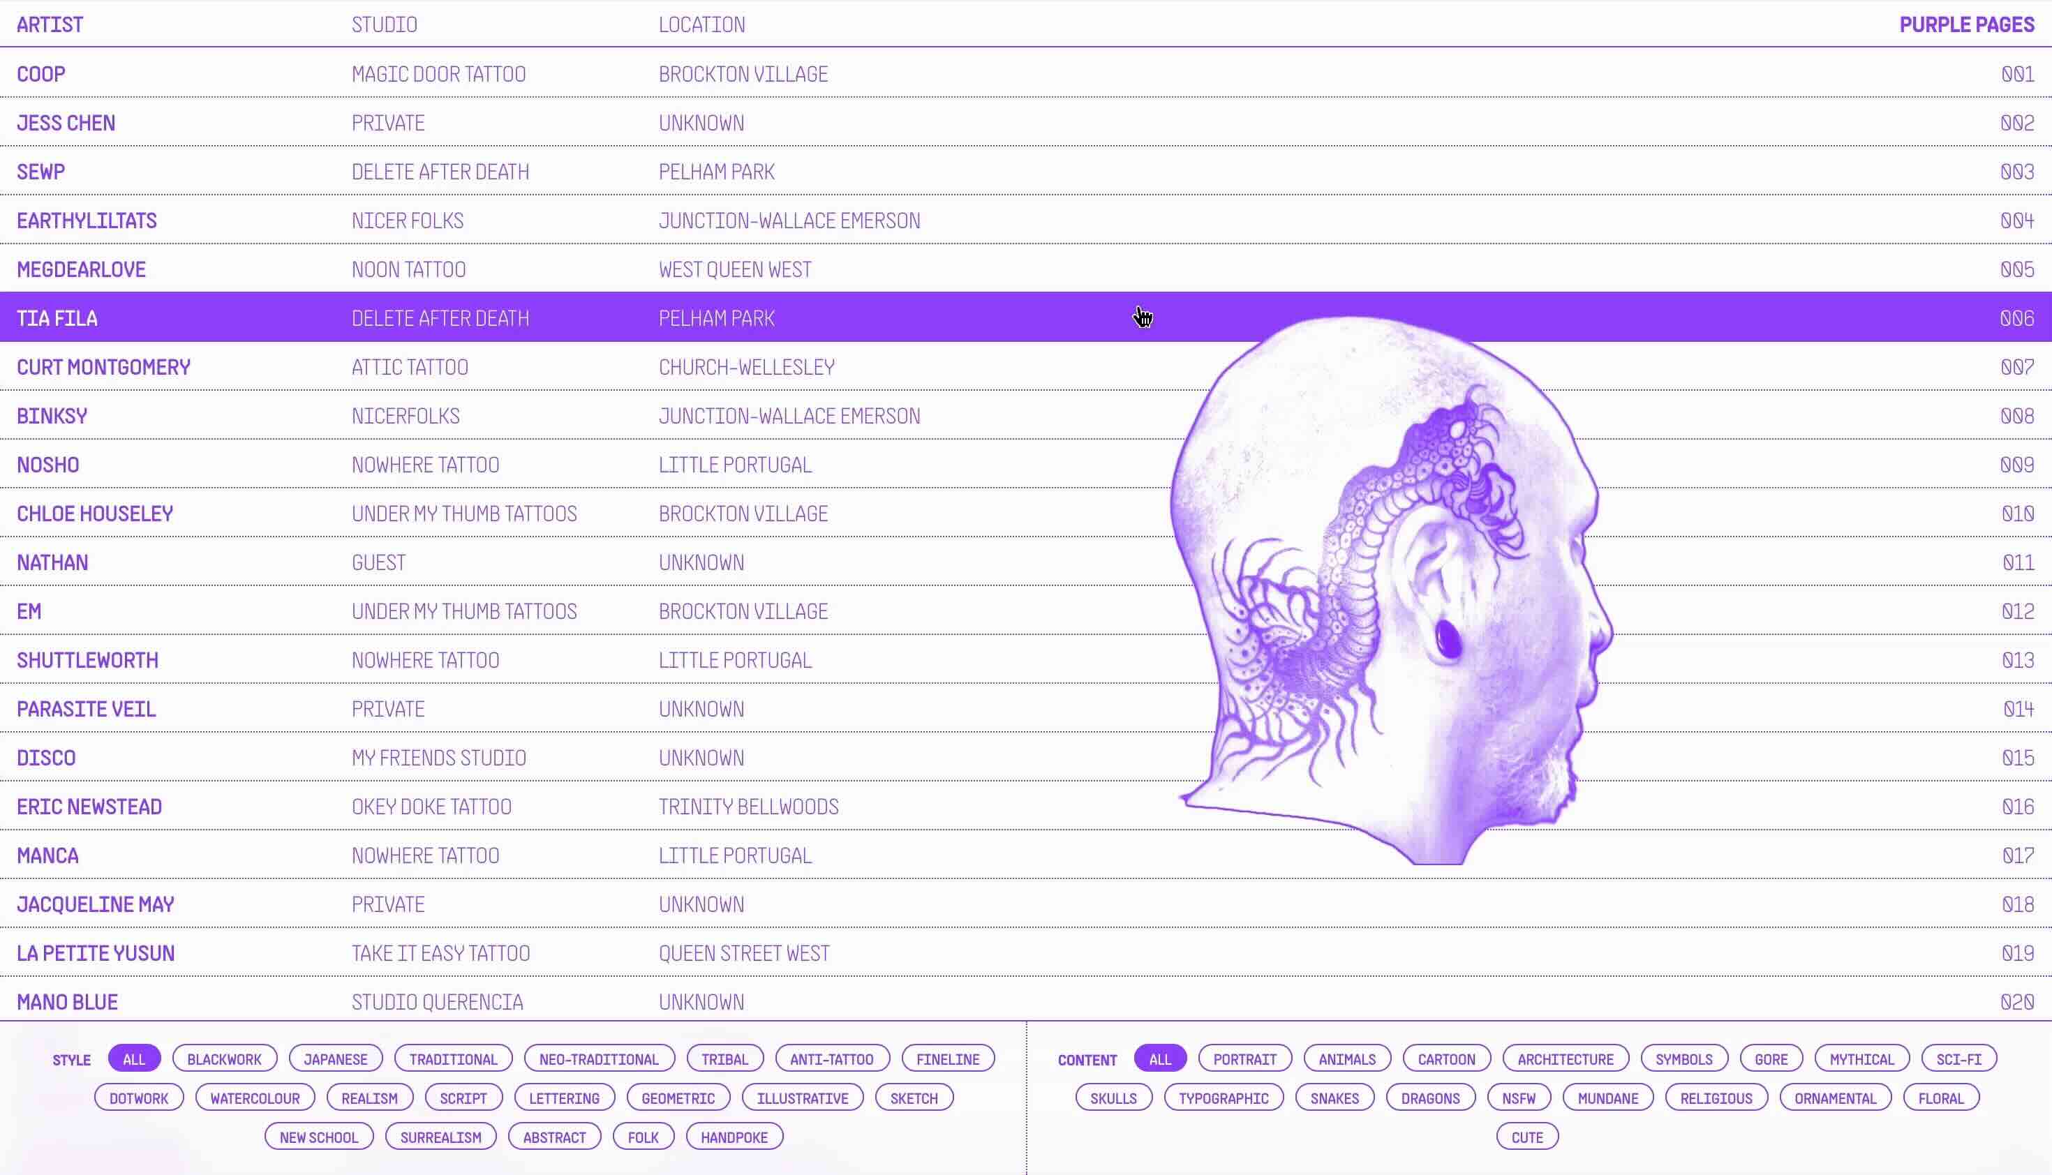Screen dimensions: 2052x1175
Task: Filter style by Watercolour
Action: (255, 1098)
